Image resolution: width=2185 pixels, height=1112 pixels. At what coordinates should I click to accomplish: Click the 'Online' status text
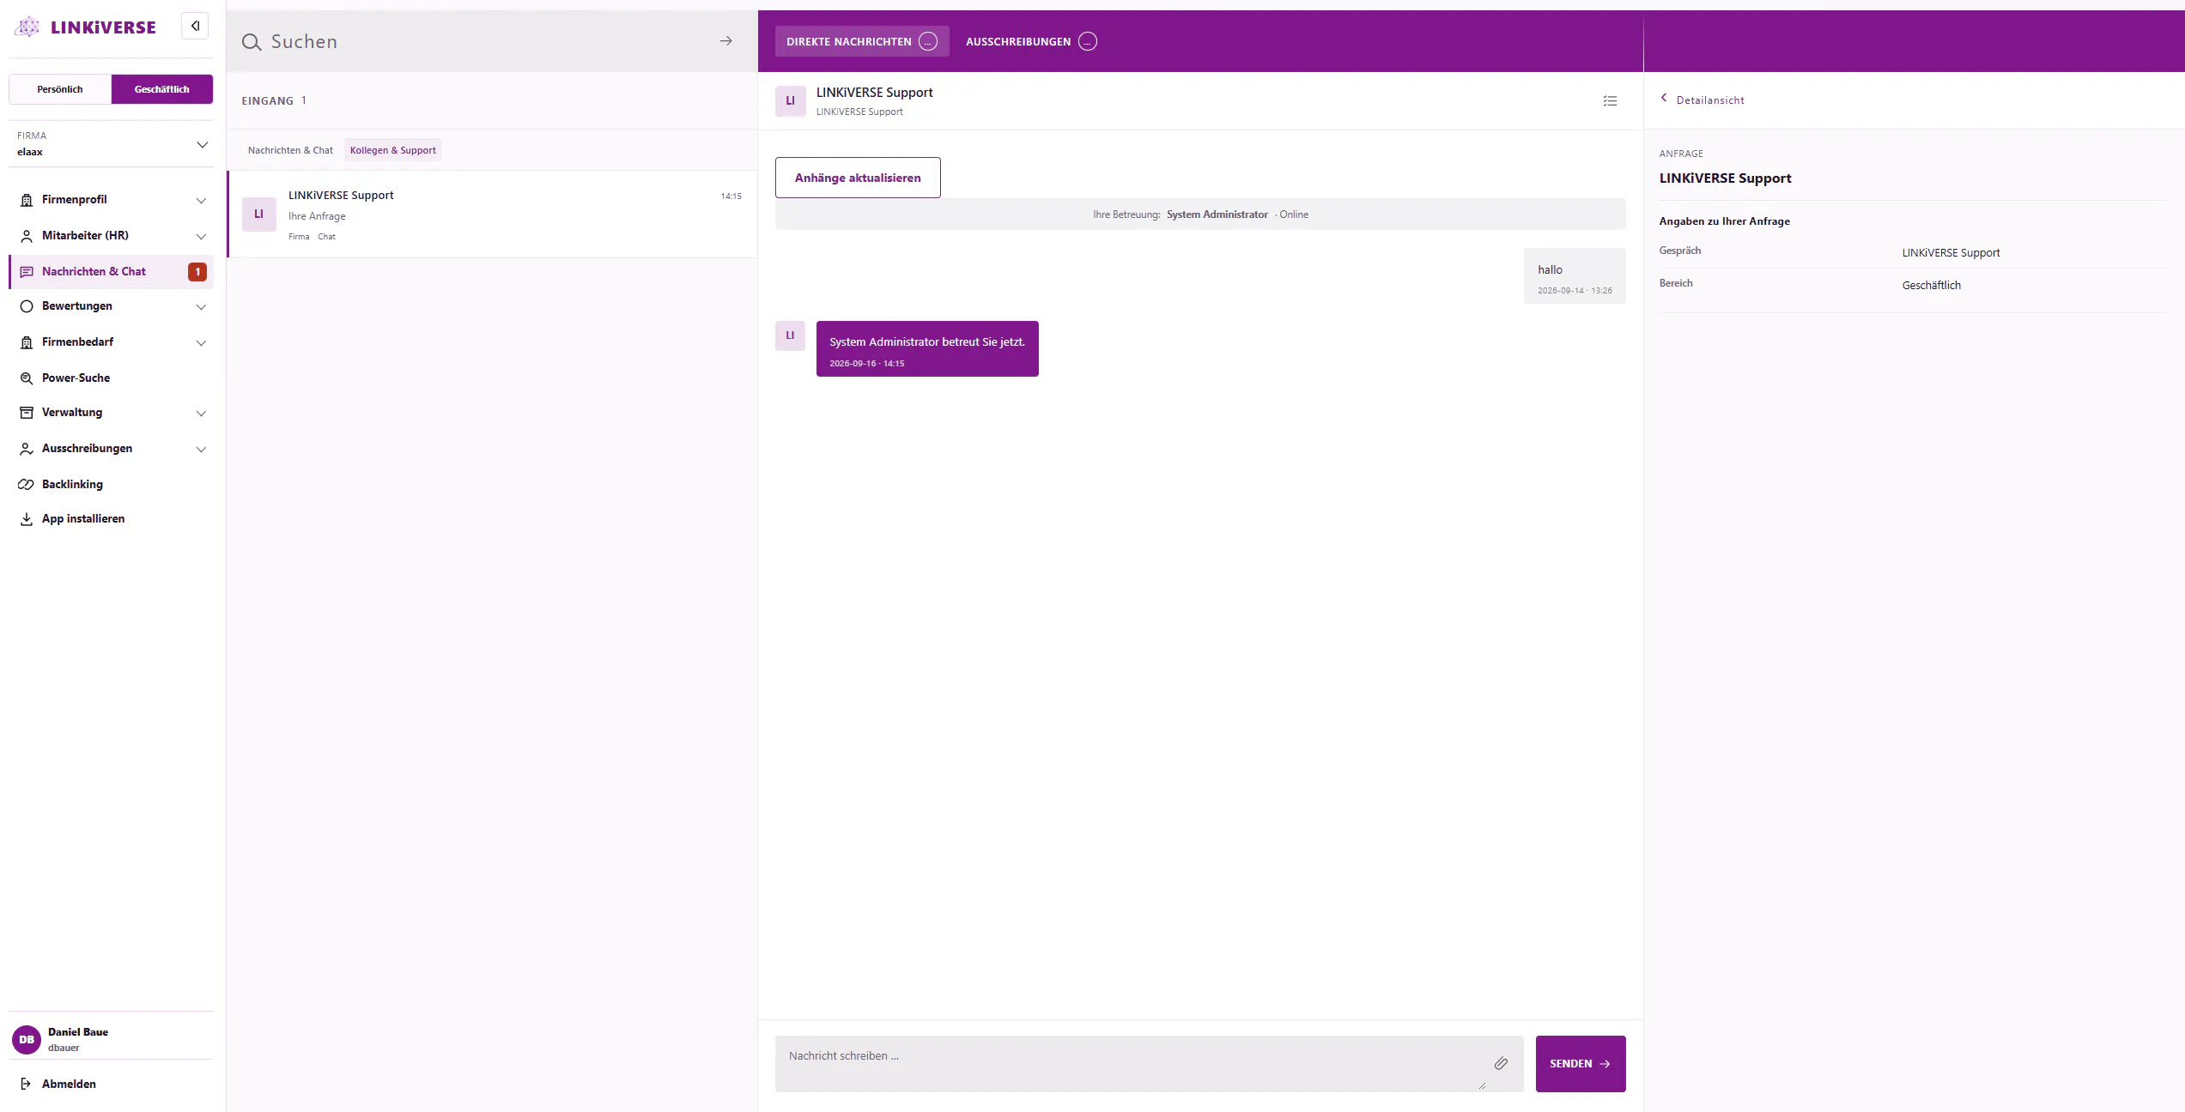click(x=1294, y=215)
